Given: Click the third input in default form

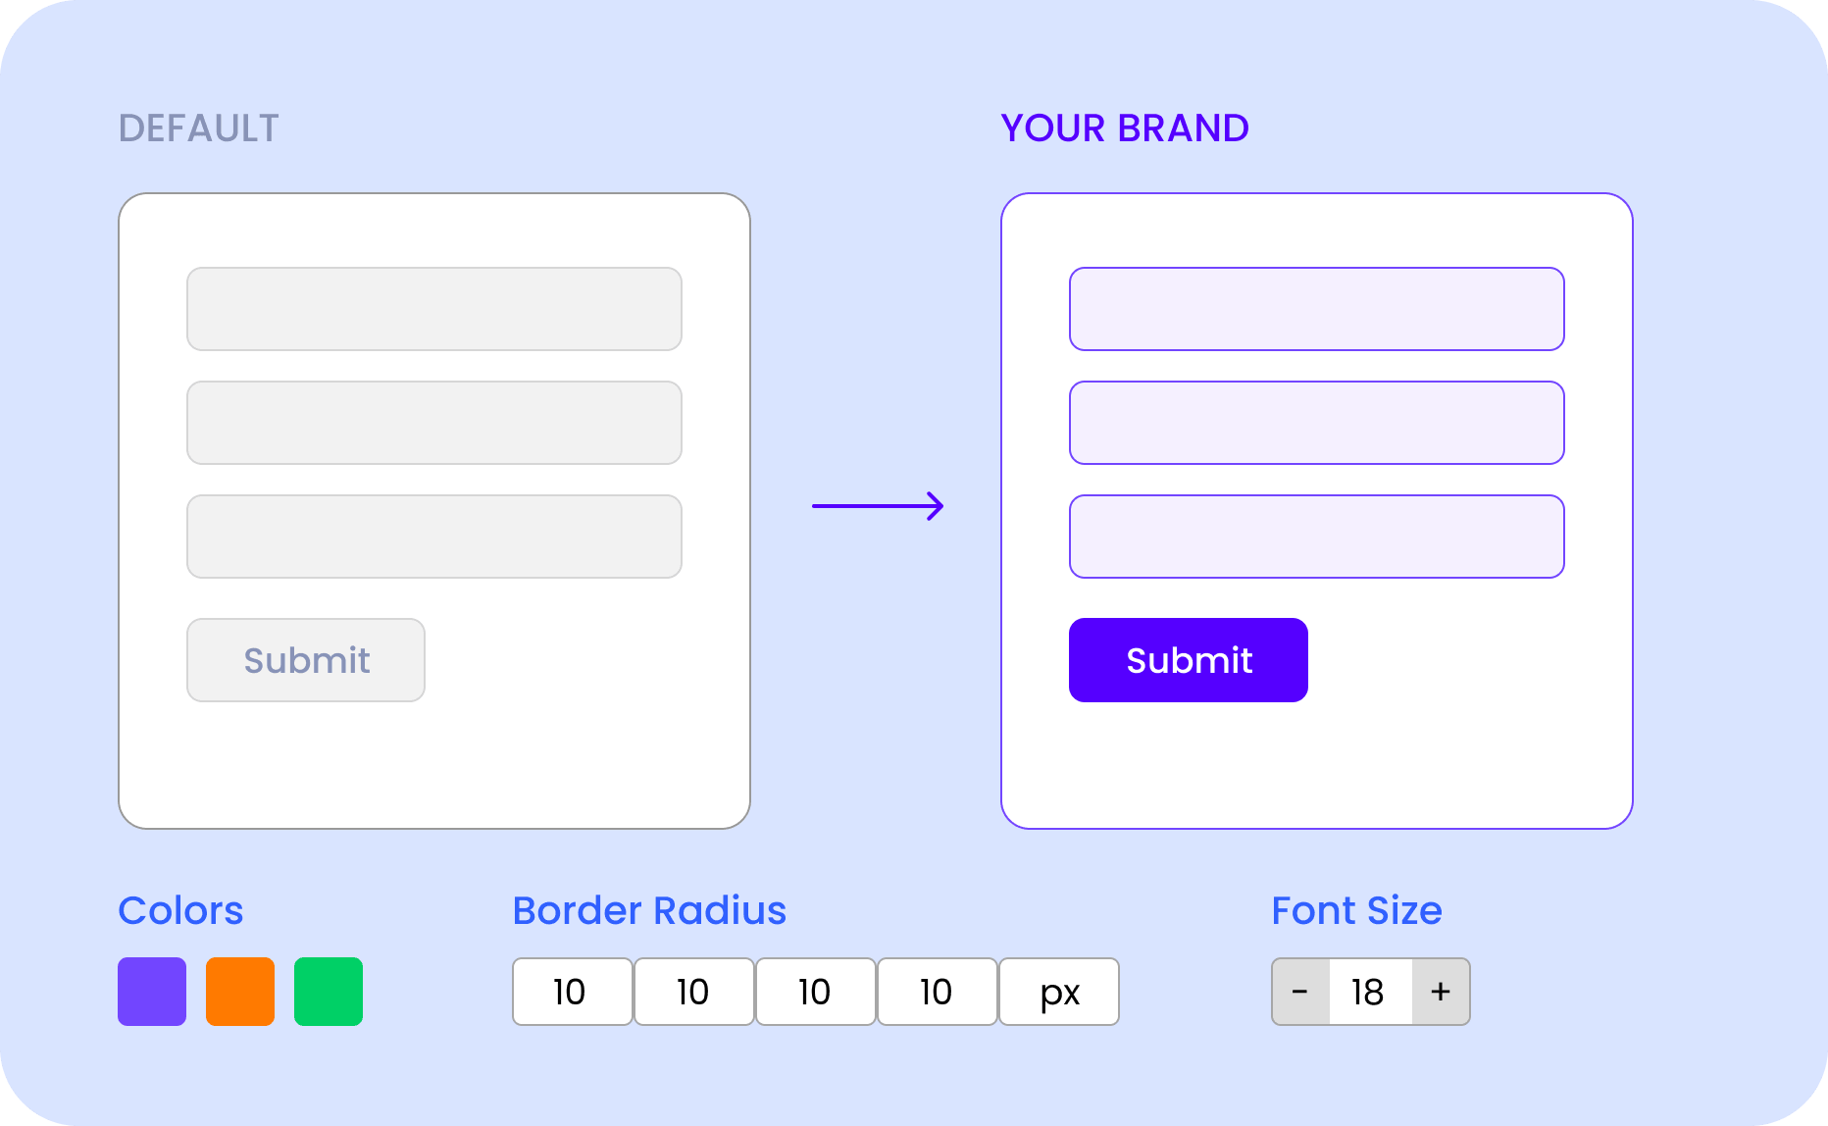Looking at the screenshot, I should 434,537.
